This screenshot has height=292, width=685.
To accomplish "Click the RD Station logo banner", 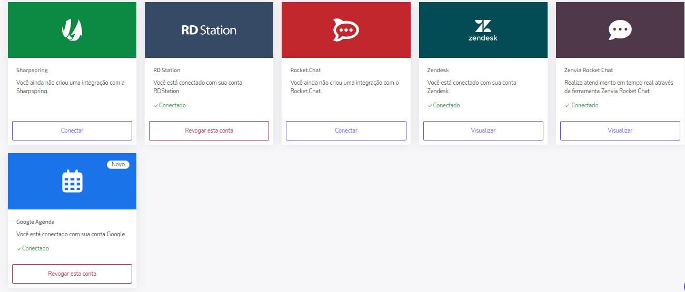I will (209, 30).
